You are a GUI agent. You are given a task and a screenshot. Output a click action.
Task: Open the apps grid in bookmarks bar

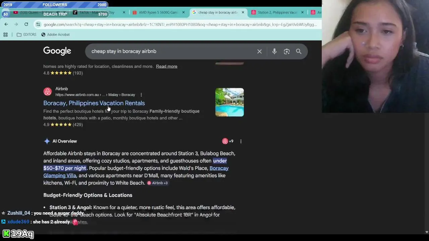(x=5, y=34)
